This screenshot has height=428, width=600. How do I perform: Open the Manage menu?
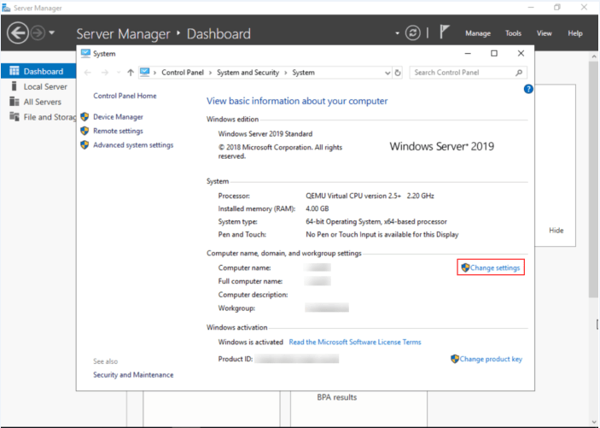[478, 33]
